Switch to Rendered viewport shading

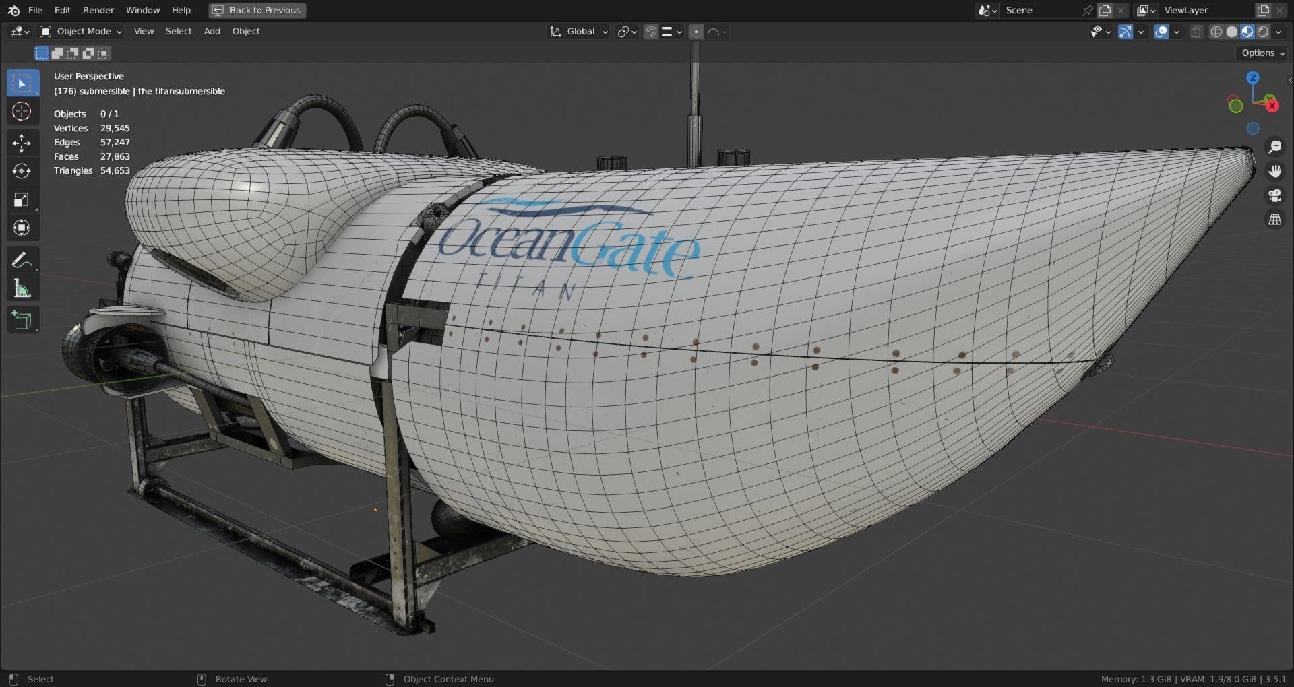pos(1263,32)
